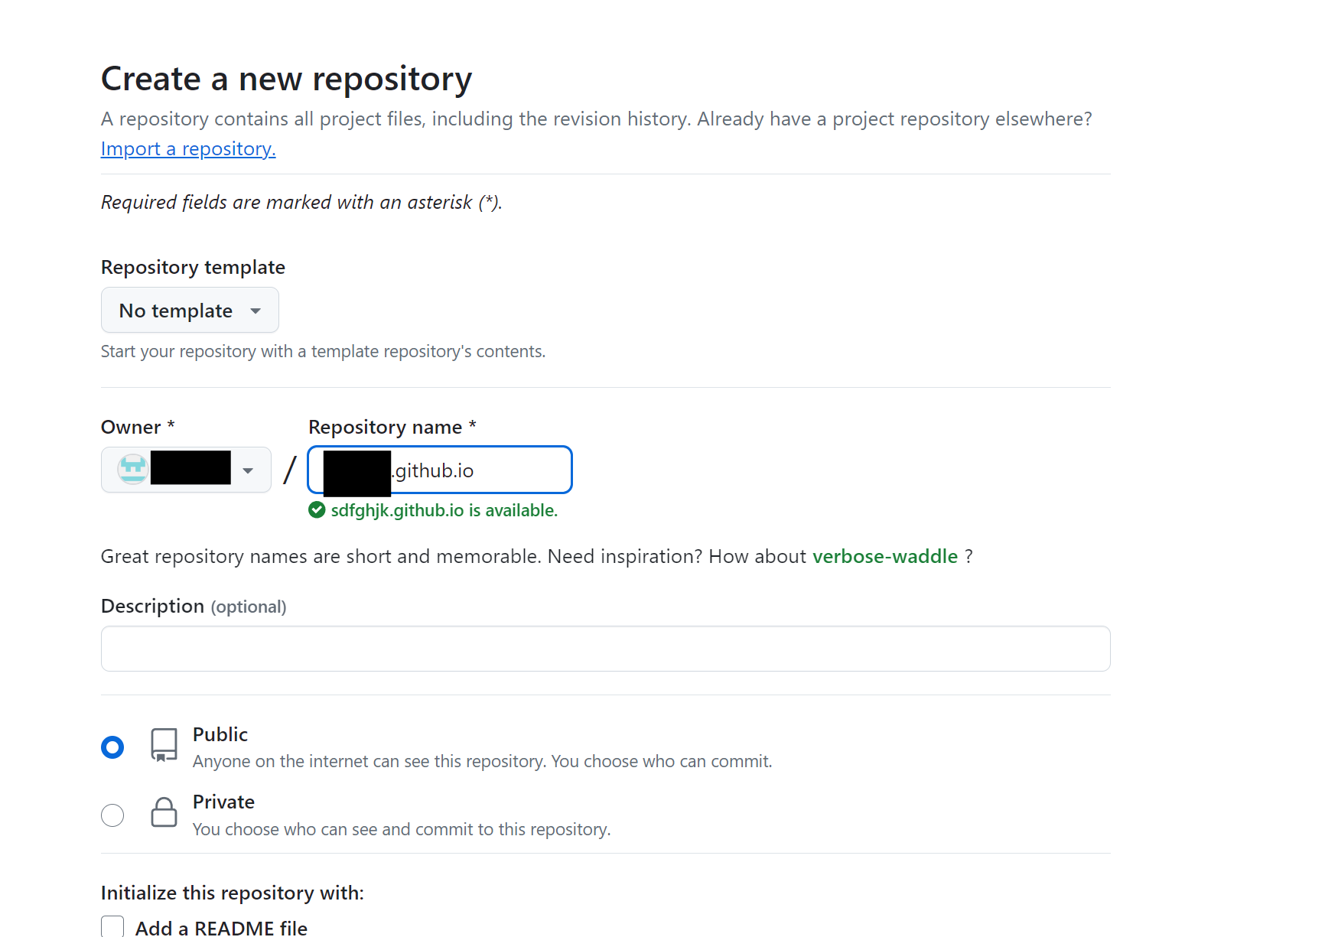Select the Private visibility radio button
1338x937 pixels.
(x=112, y=815)
